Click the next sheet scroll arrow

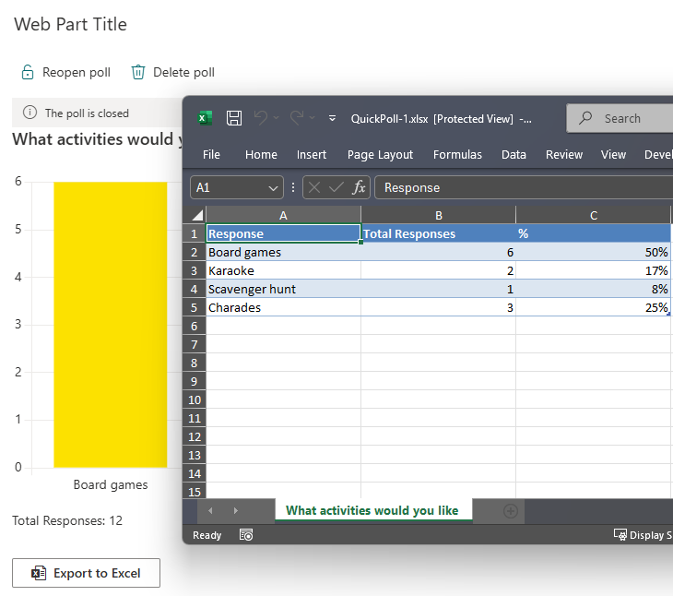pyautogui.click(x=236, y=510)
